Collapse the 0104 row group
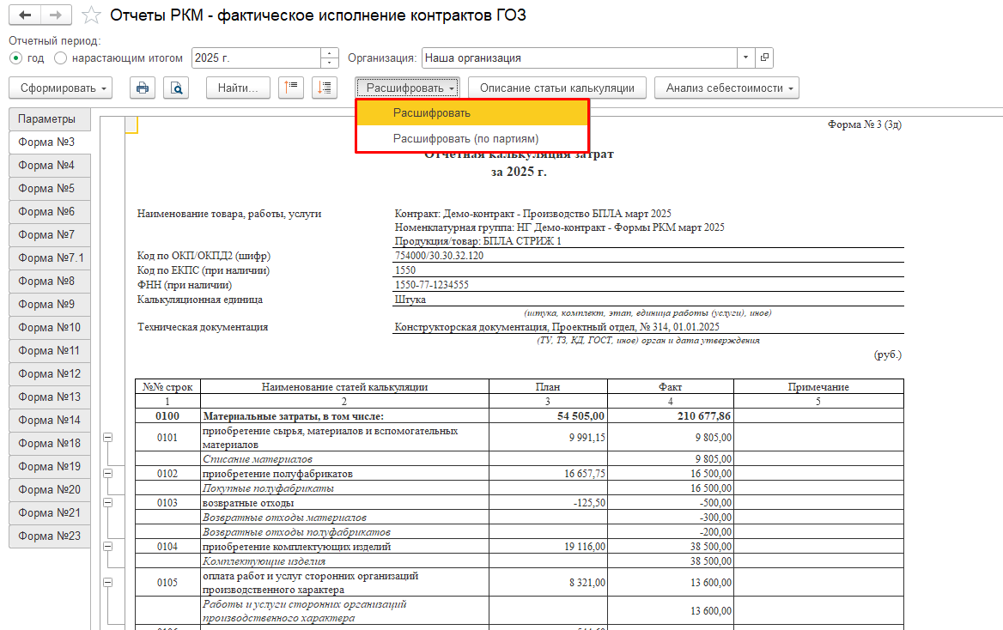This screenshot has height=630, width=1003. pos(108,547)
